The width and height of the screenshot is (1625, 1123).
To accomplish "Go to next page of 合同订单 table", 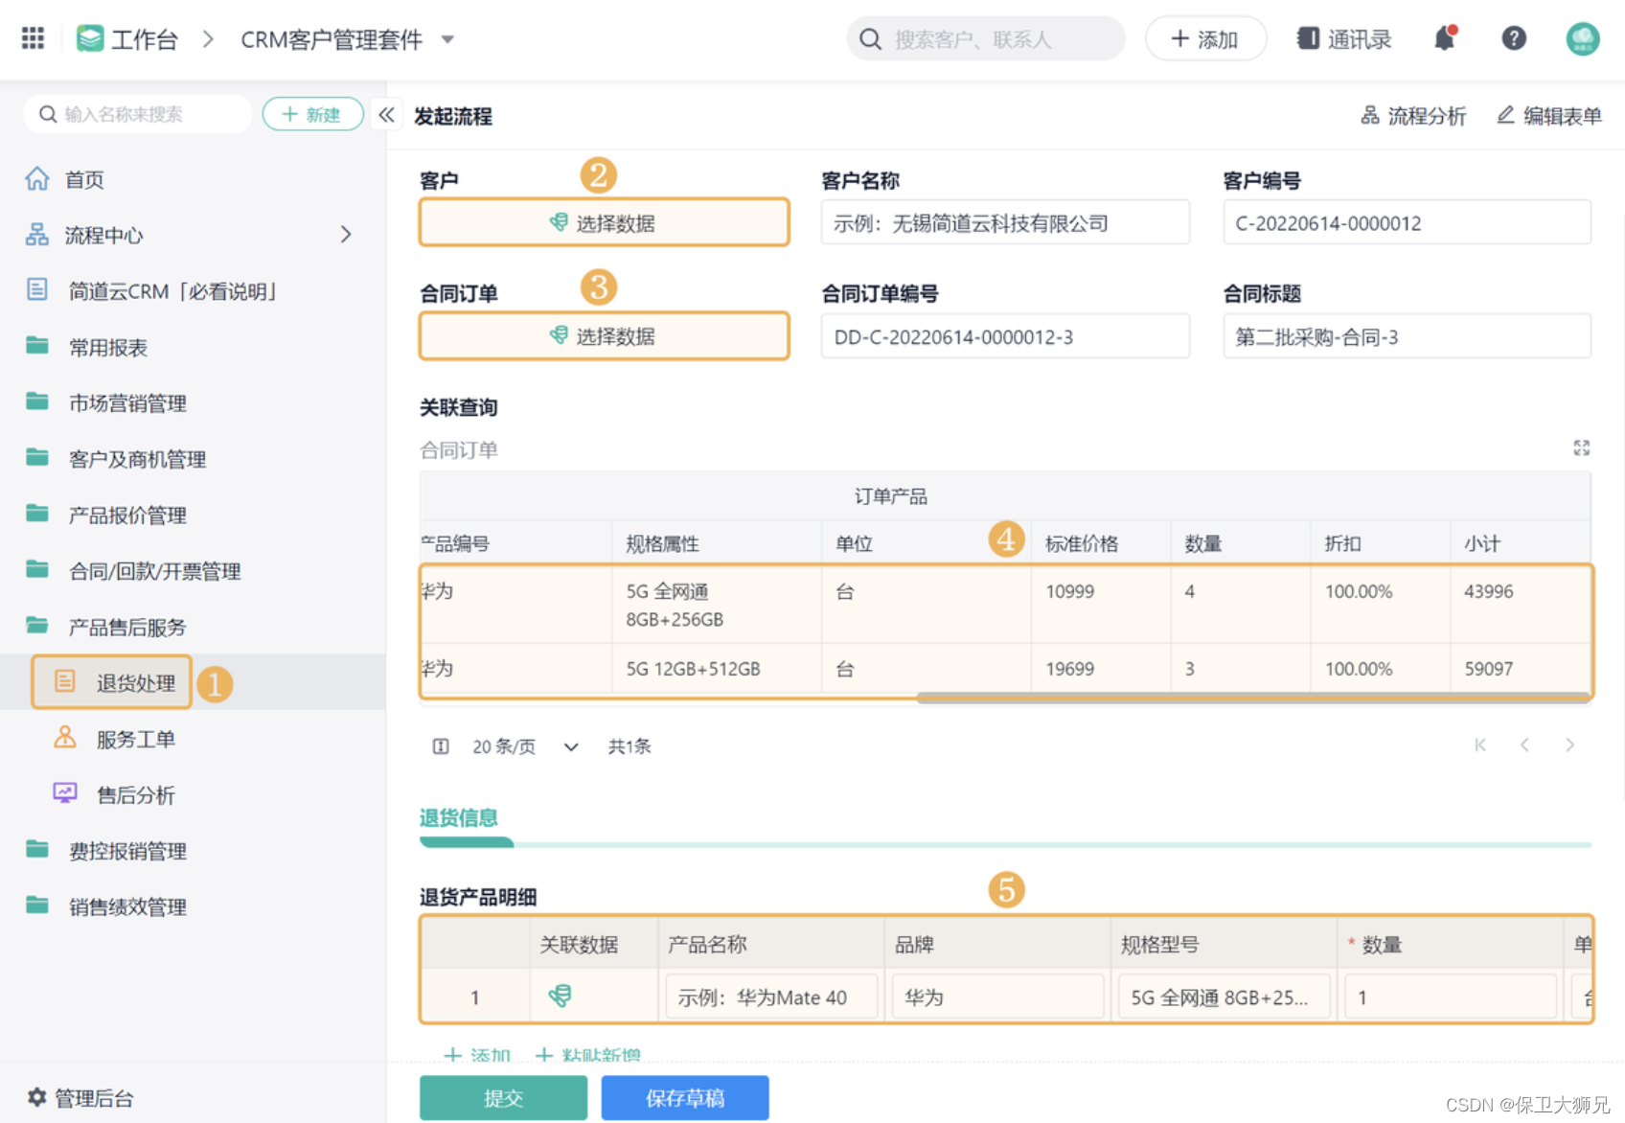I will 1569,745.
